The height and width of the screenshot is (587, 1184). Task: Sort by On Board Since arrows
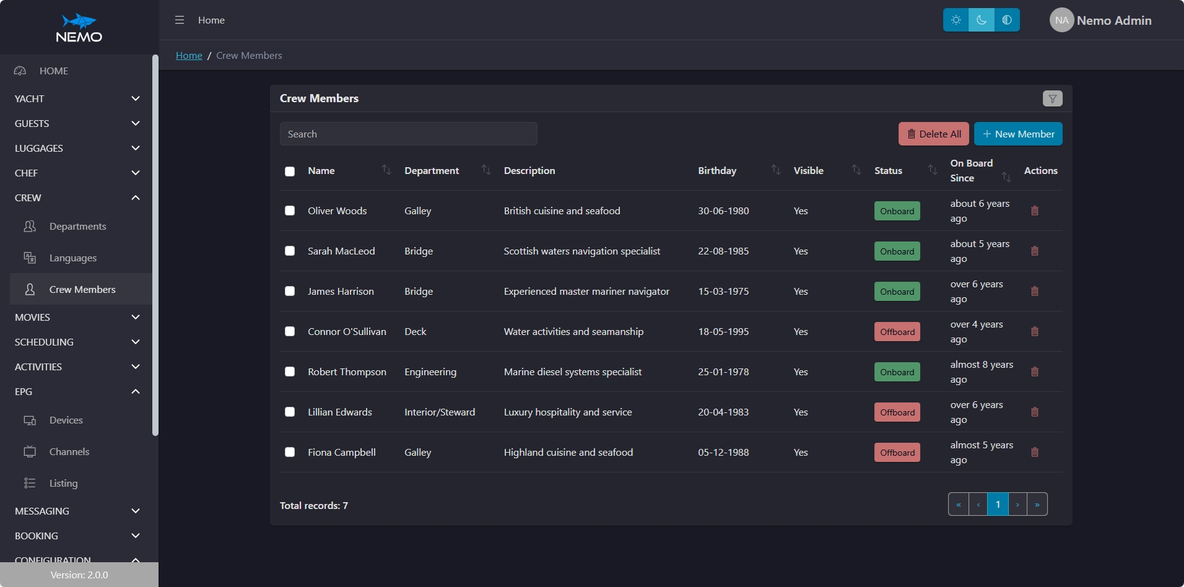(x=1006, y=177)
